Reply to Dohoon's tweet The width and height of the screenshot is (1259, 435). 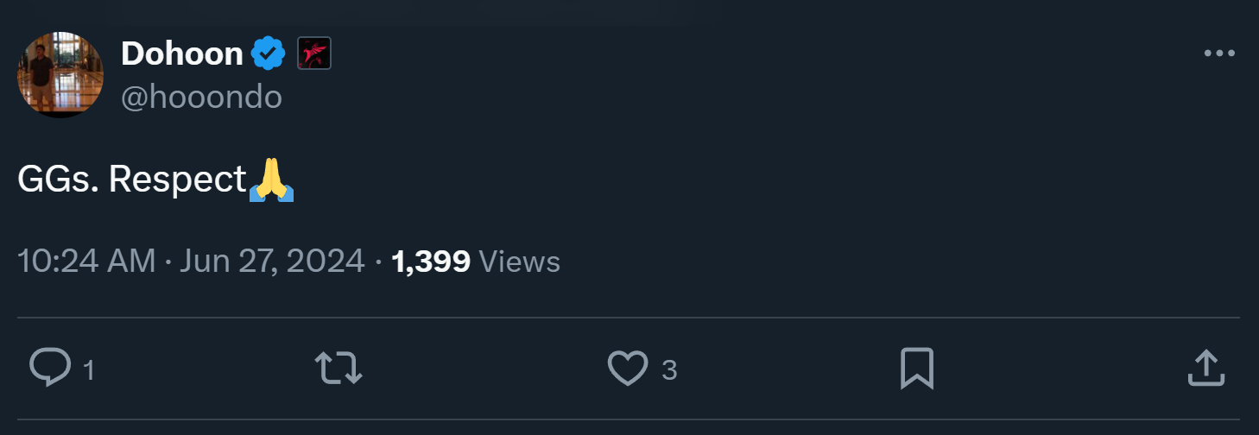point(50,369)
